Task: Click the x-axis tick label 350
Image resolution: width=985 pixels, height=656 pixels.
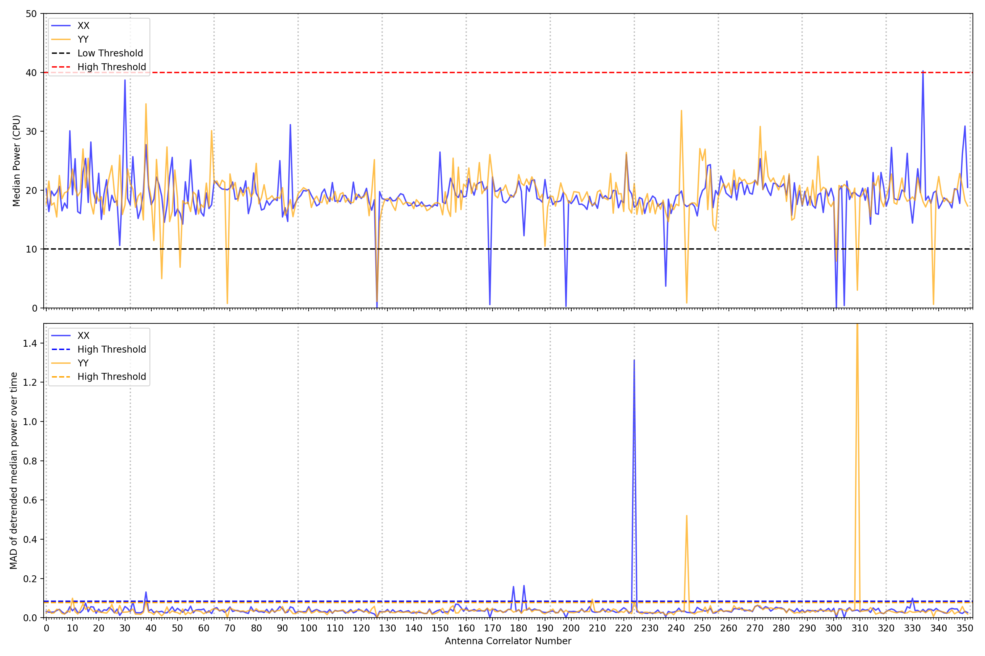Action: click(x=965, y=628)
